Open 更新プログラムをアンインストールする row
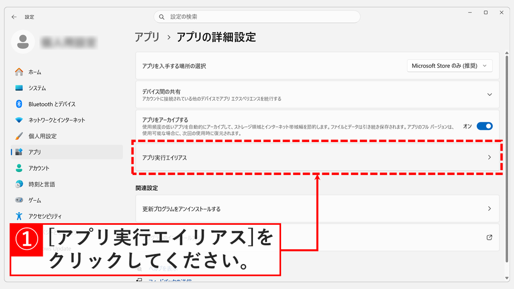Image resolution: width=514 pixels, height=289 pixels. [317, 209]
